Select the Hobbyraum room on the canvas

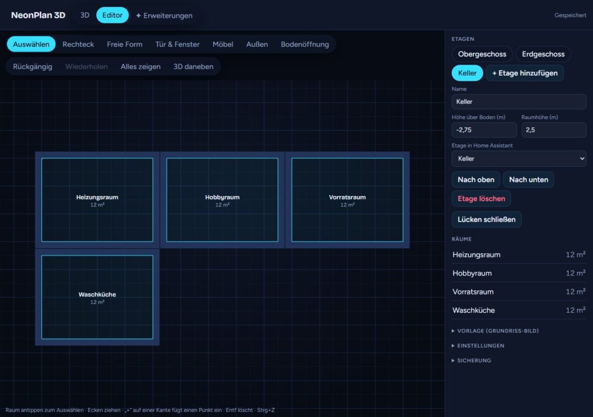(223, 200)
